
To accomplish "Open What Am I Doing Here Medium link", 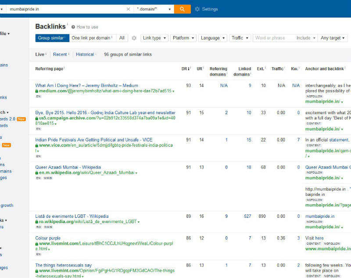I will pyautogui.click(x=86, y=86).
